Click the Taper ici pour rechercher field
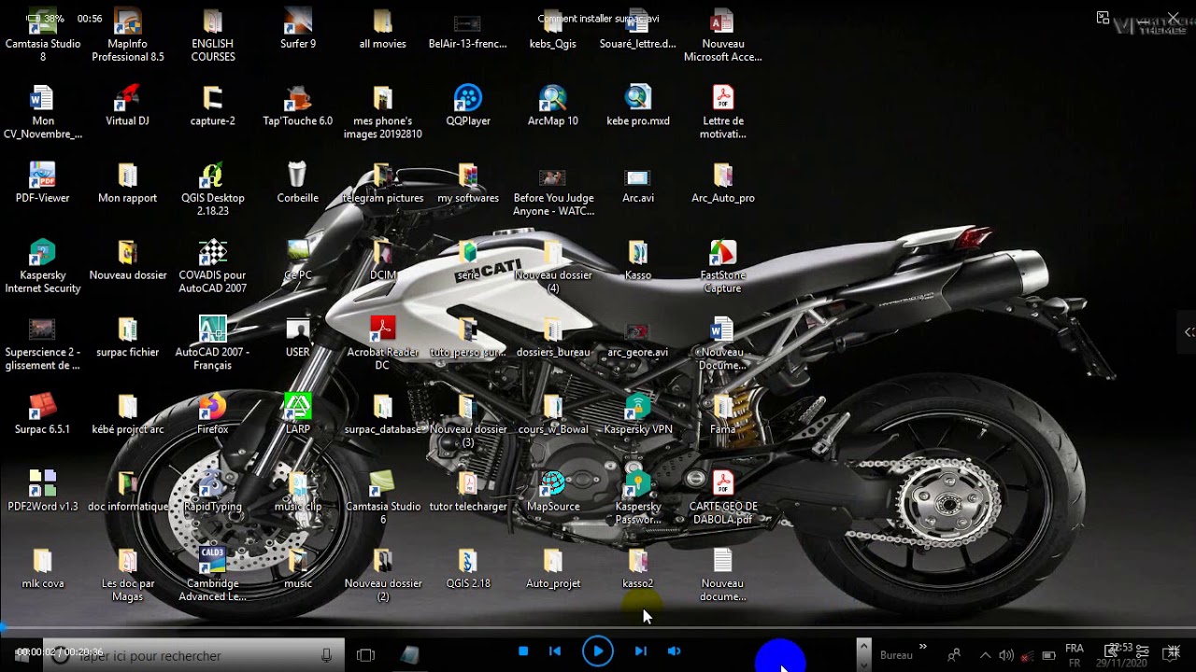 tap(192, 656)
